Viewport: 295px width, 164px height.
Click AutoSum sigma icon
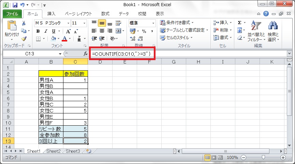click(239, 23)
